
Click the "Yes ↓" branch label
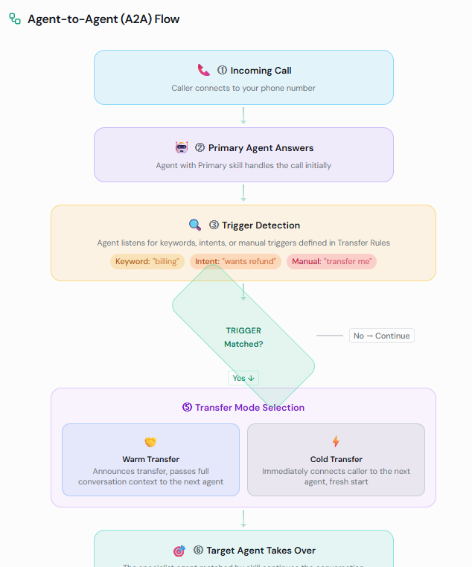point(243,378)
